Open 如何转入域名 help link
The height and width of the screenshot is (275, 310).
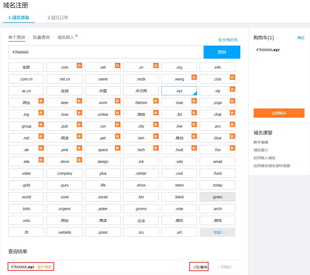click(x=264, y=158)
